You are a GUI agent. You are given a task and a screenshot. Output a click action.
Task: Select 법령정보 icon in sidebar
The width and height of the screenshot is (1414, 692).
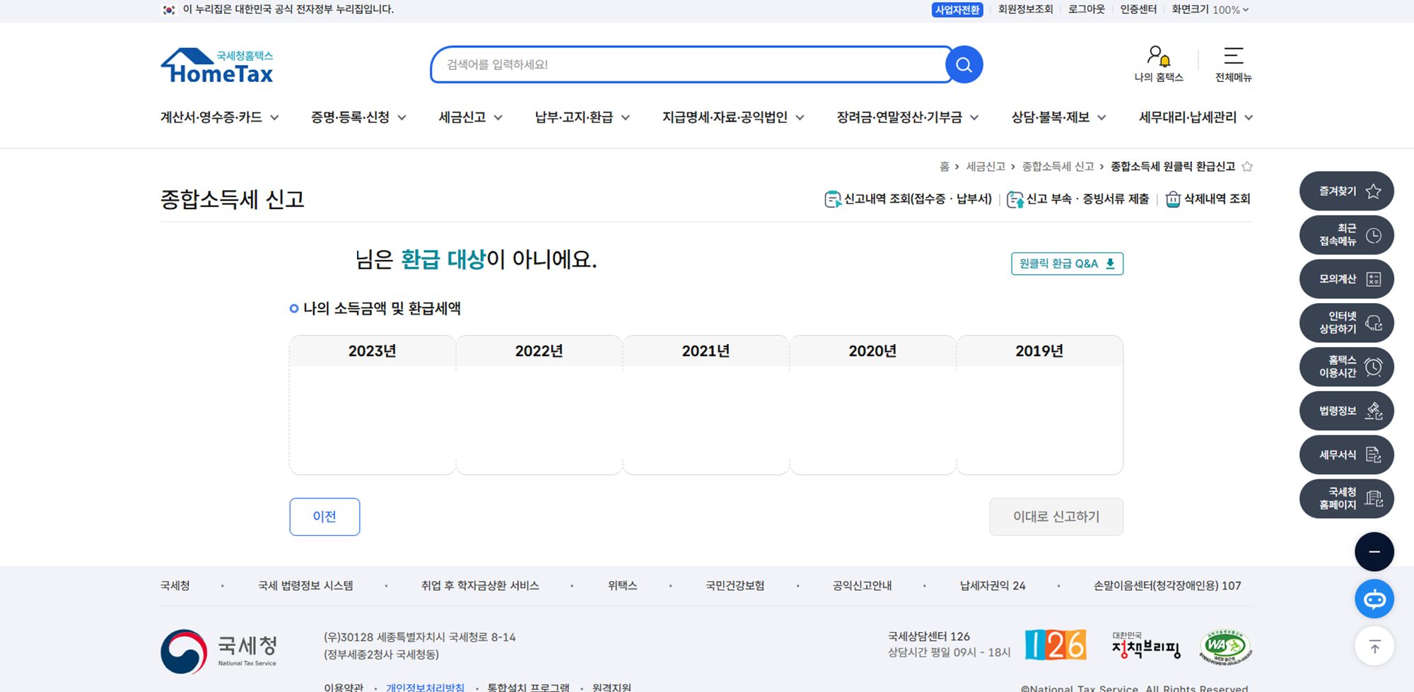click(1374, 411)
